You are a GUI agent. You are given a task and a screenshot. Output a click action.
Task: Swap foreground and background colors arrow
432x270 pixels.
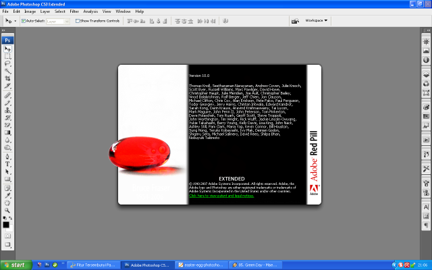tap(11, 218)
